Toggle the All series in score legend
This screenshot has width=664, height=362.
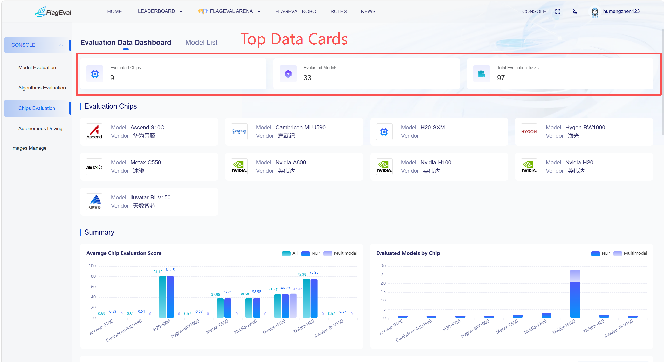tap(290, 253)
